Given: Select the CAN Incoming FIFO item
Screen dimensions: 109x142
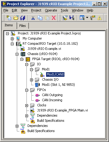Looking at the screenshot, I should [x=52, y=100].
